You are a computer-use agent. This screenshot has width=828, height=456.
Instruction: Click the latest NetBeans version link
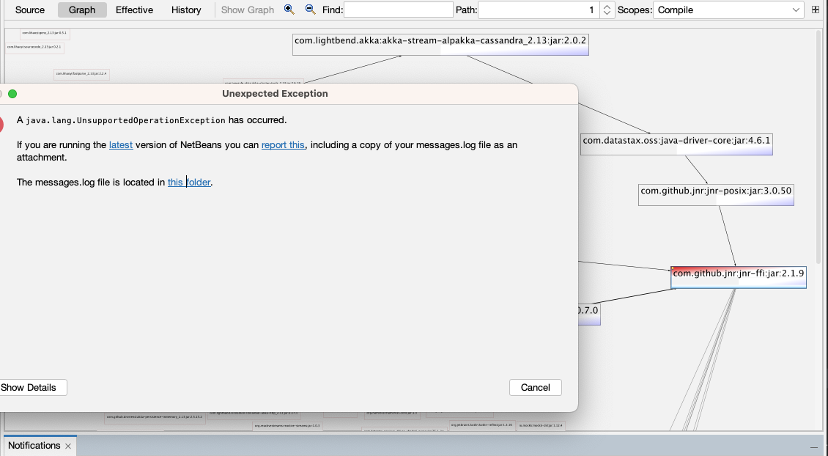click(121, 144)
